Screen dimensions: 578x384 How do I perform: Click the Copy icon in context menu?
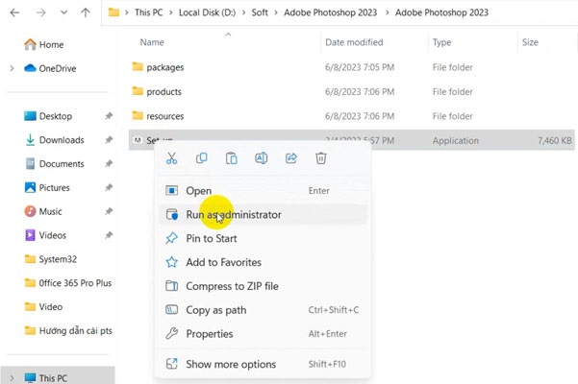[201, 158]
